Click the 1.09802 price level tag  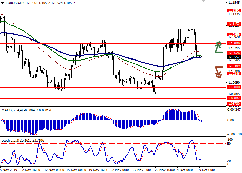pyautogui.click(x=234, y=98)
